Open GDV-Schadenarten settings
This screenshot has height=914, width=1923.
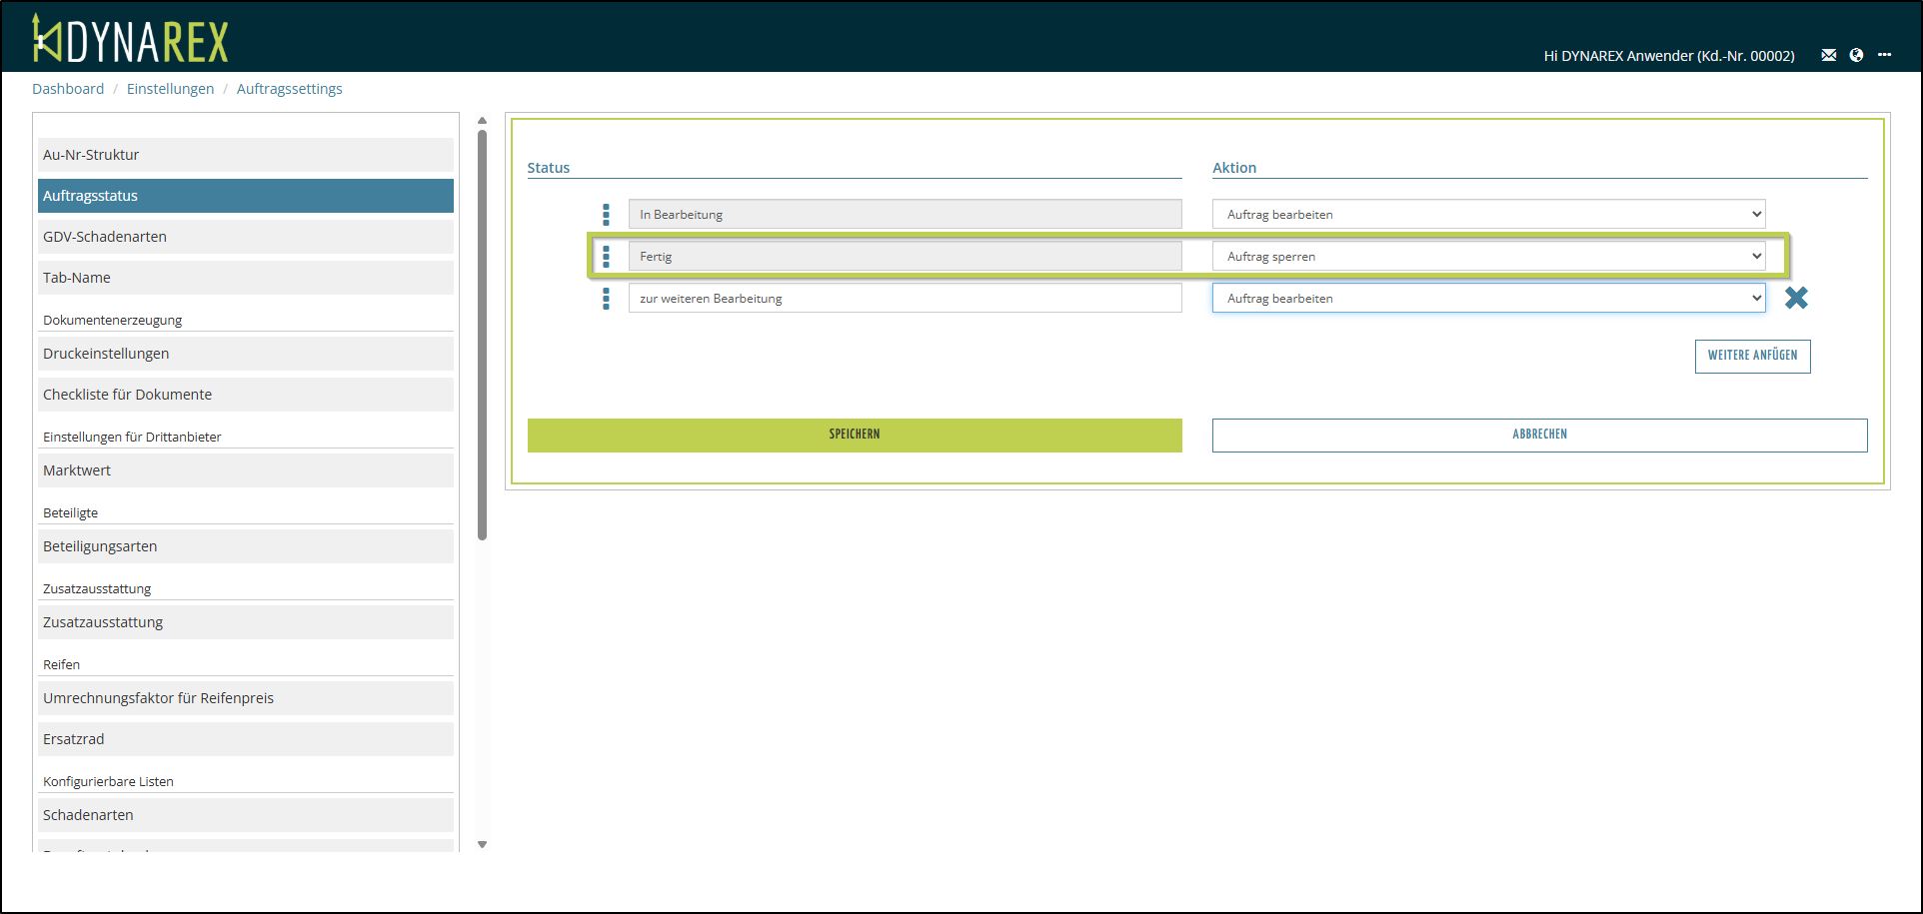pos(245,237)
